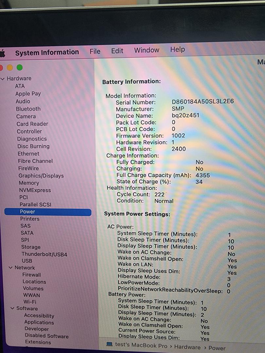Screen dimensions: 265x353
Task: Select SAS in the sidebar
Action: pyautogui.click(x=25, y=226)
